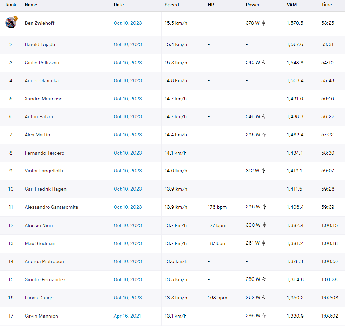The width and height of the screenshot is (345, 326).
Task: Click lightning icon next to 345 W
Action: tap(264, 62)
